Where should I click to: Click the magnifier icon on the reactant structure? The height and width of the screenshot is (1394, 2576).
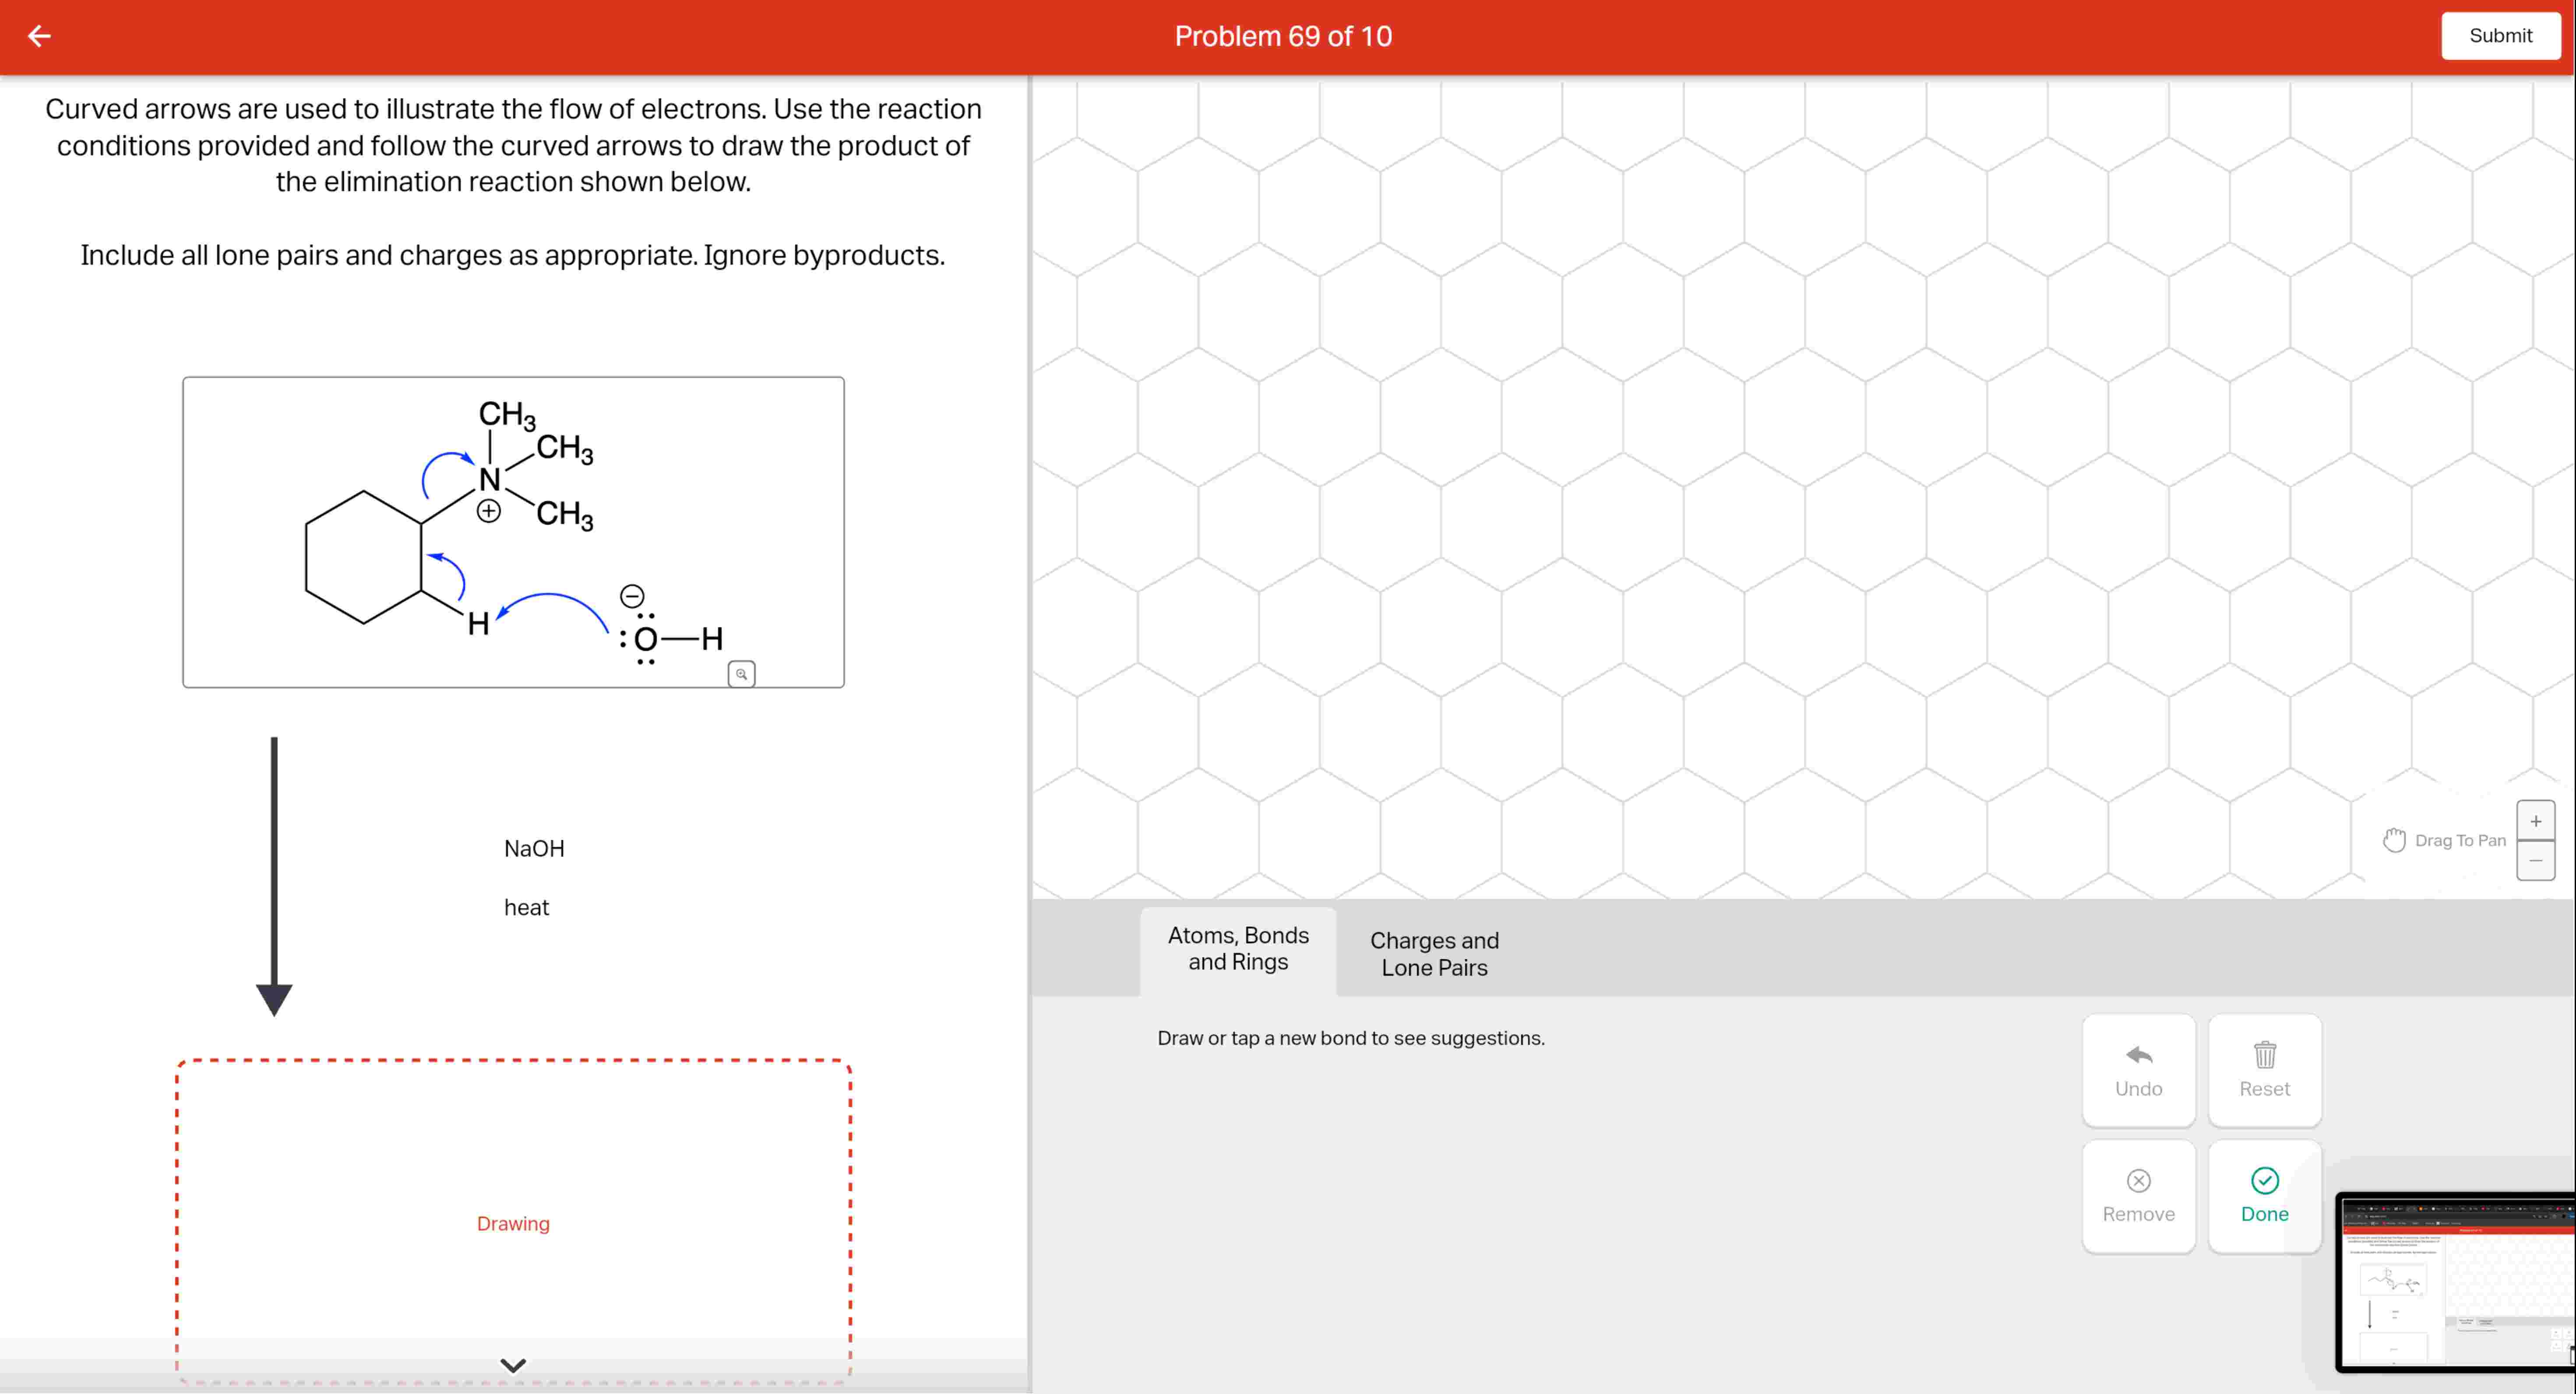(x=741, y=673)
